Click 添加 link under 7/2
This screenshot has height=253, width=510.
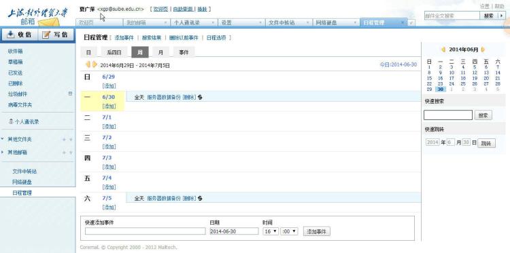(109, 147)
